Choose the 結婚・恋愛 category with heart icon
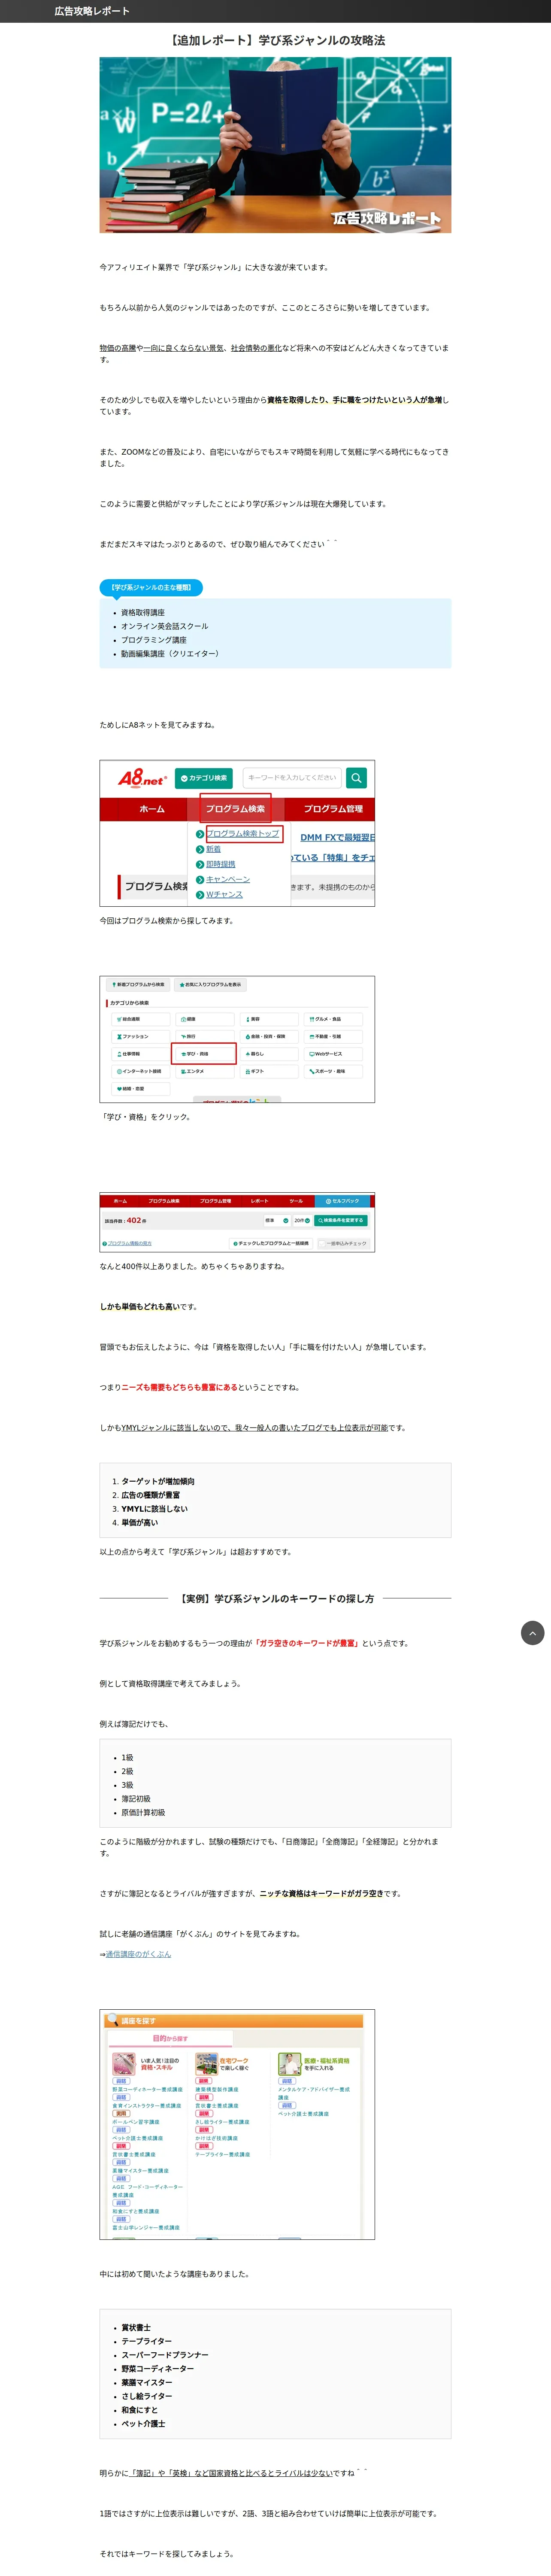This screenshot has height=2576, width=551. pos(141,1088)
